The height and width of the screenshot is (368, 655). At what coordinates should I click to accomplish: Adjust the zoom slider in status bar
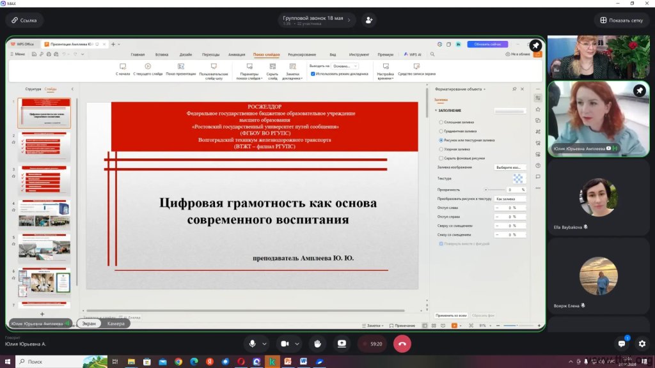click(x=517, y=325)
